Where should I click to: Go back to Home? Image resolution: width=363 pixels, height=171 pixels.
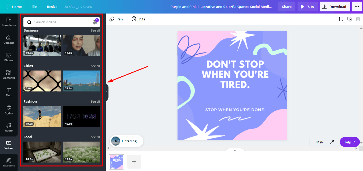14,7
